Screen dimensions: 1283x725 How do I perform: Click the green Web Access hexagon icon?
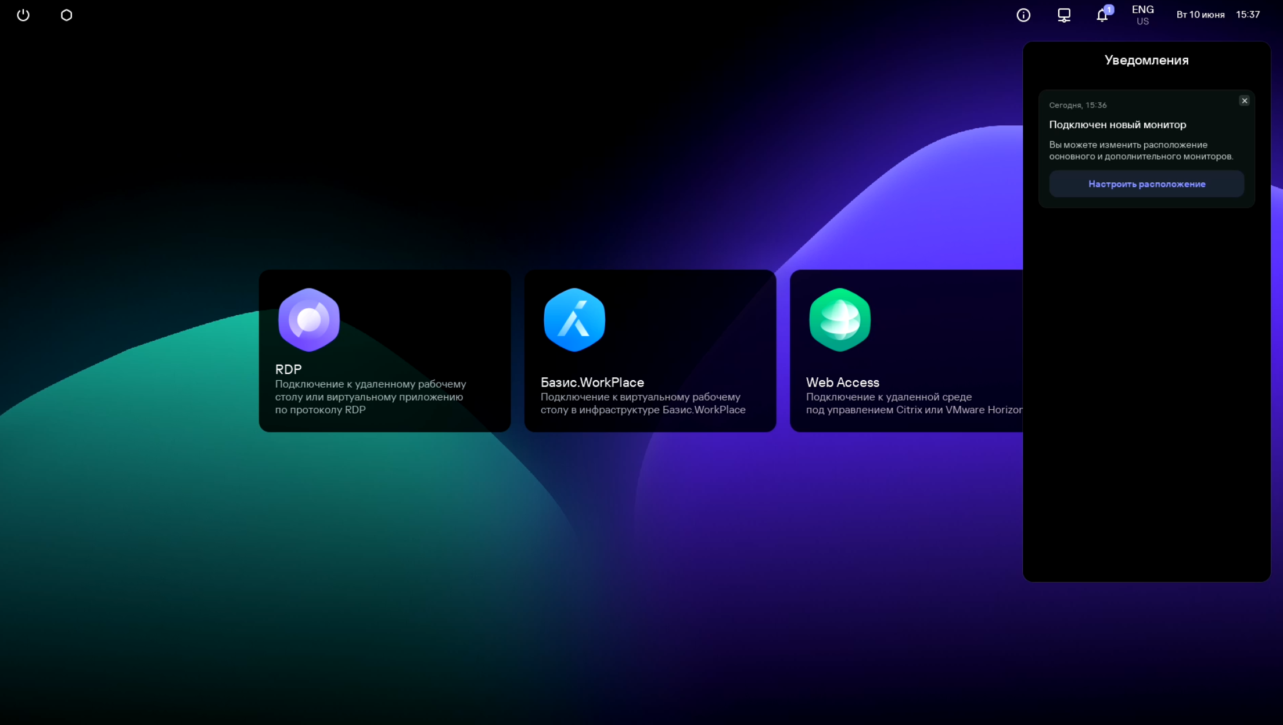pos(840,320)
